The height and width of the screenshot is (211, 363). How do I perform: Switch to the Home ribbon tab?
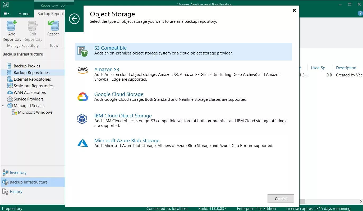(x=24, y=14)
